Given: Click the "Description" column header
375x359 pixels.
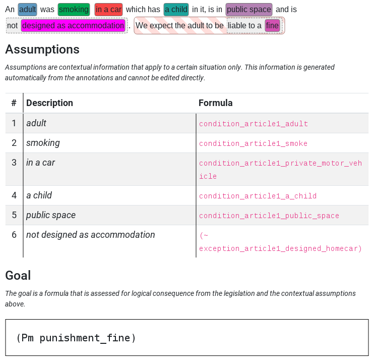Looking at the screenshot, I should point(49,103).
